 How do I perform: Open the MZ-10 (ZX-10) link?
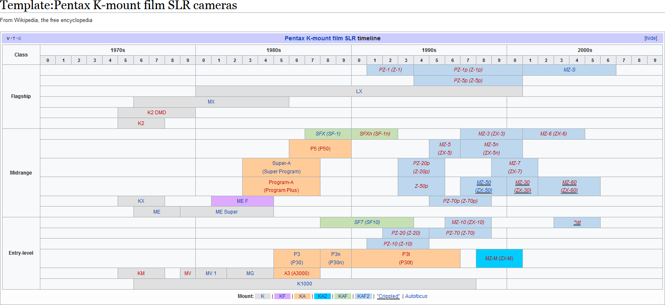pos(468,222)
